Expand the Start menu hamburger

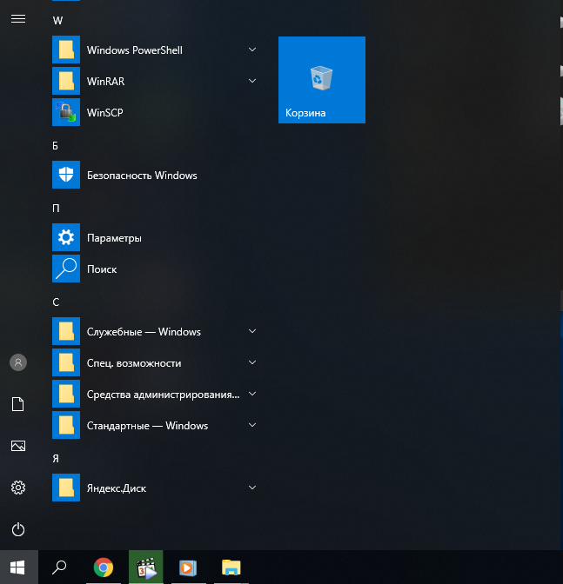click(x=18, y=18)
